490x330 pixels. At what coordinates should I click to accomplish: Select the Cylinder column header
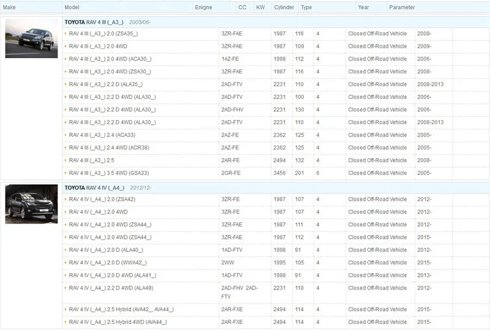(x=284, y=7)
